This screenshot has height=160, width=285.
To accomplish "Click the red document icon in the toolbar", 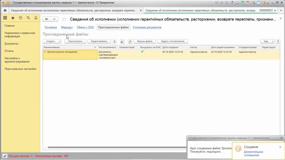I will coord(122,41).
